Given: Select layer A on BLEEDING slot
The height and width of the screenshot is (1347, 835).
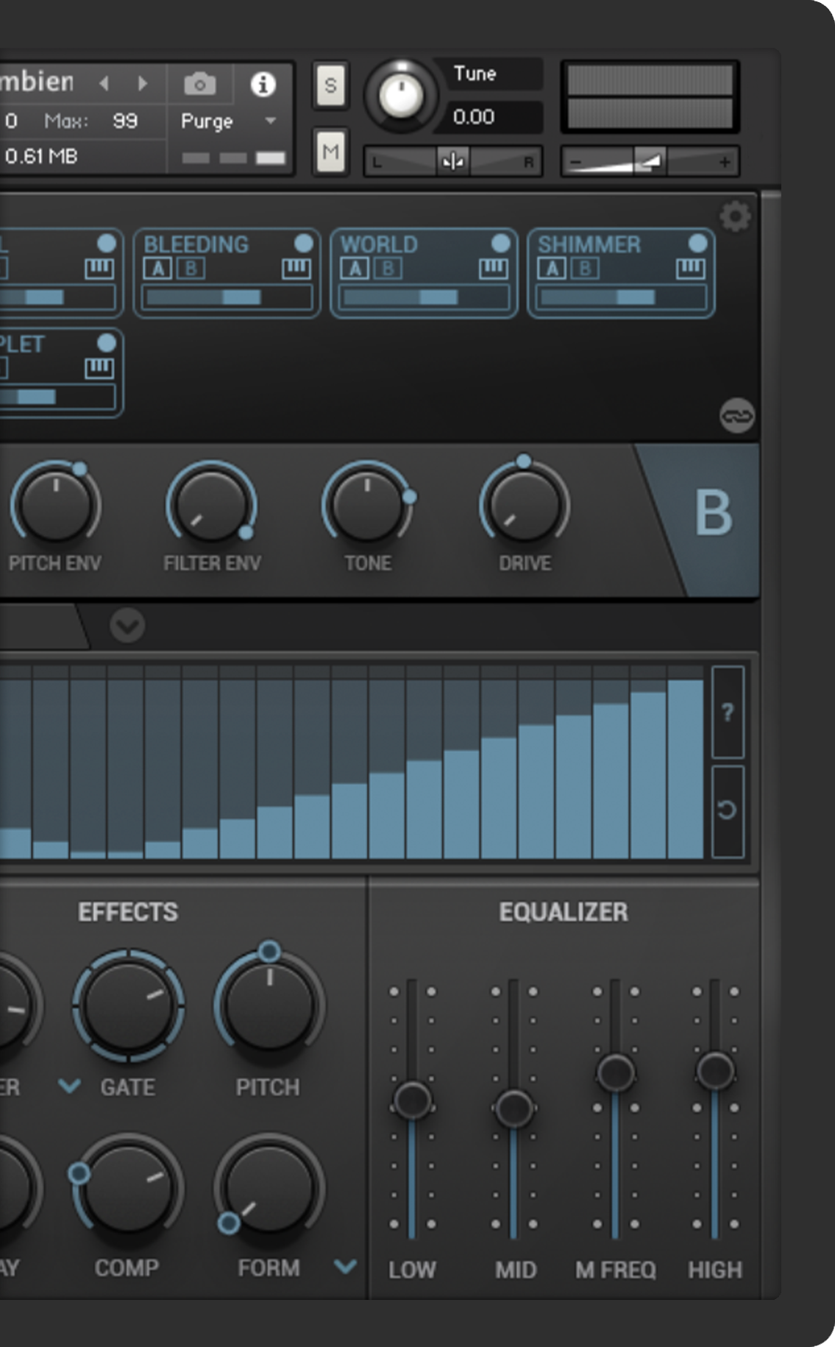Looking at the screenshot, I should (157, 269).
